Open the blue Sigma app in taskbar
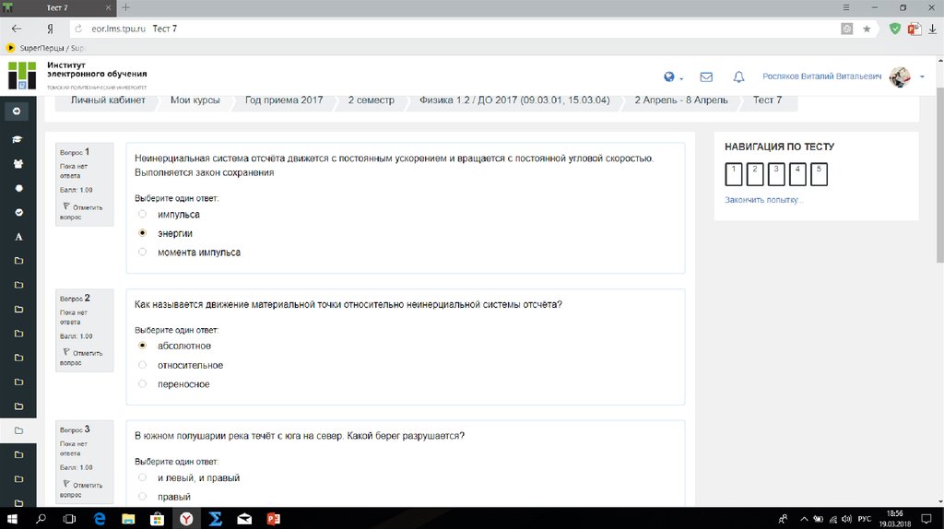 tap(216, 518)
